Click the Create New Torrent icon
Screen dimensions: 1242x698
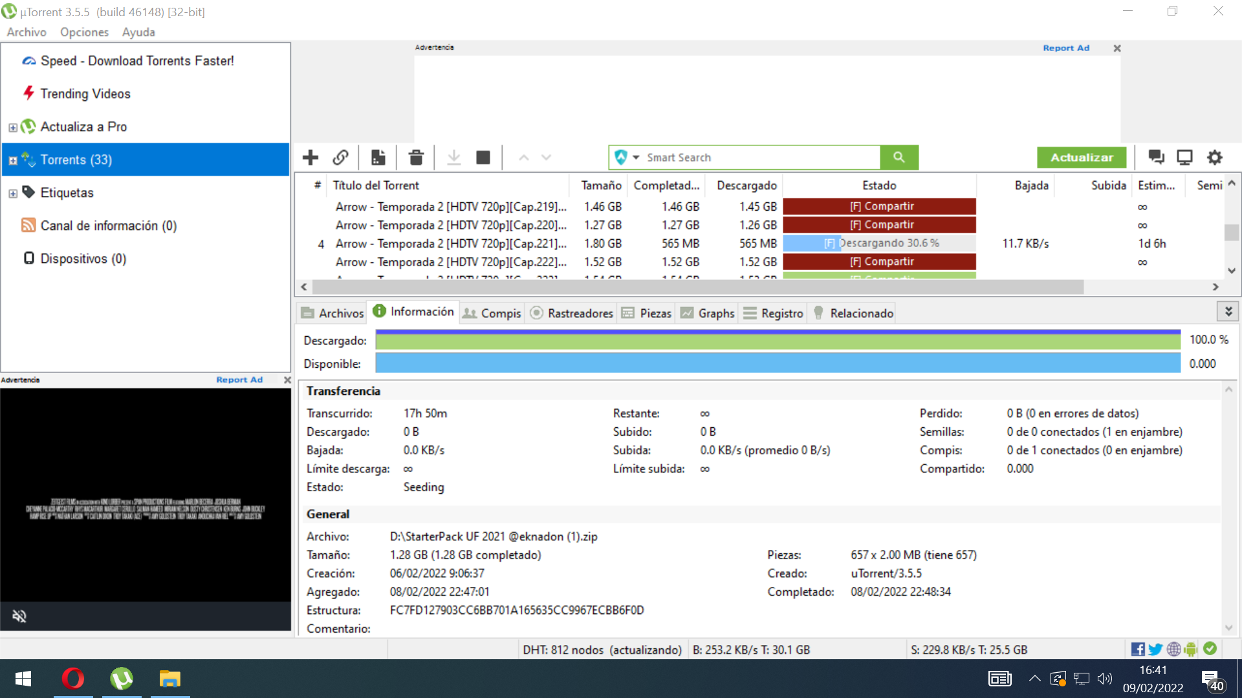[378, 157]
